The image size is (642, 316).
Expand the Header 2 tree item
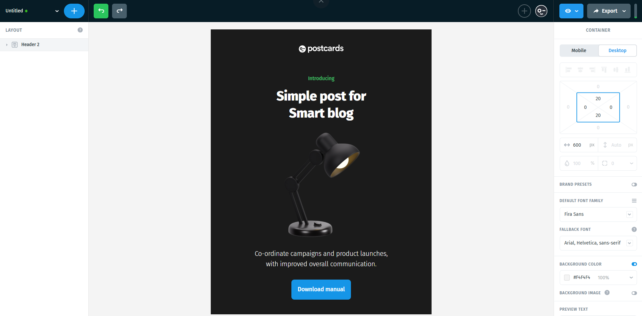coord(7,45)
